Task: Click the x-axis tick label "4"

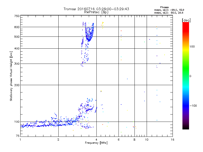Action: 96,140
